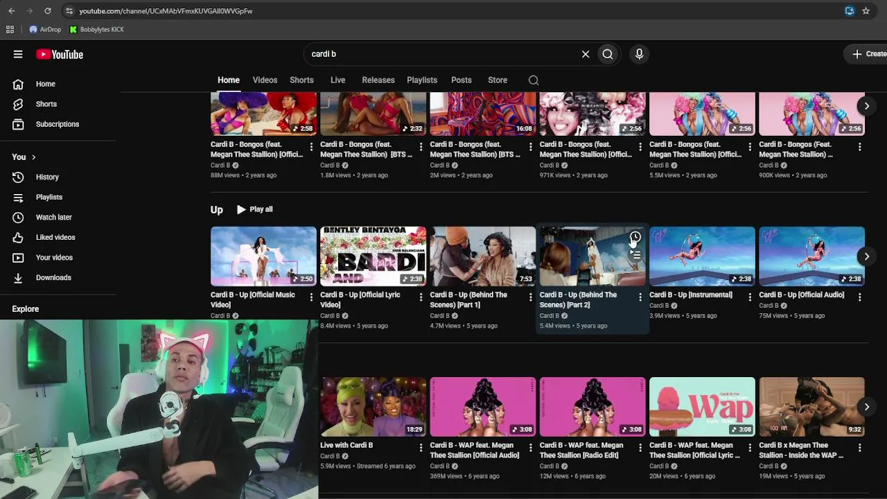The height and width of the screenshot is (499, 887).
Task: Open 'Live with Cardi B' title link
Action: (346, 446)
